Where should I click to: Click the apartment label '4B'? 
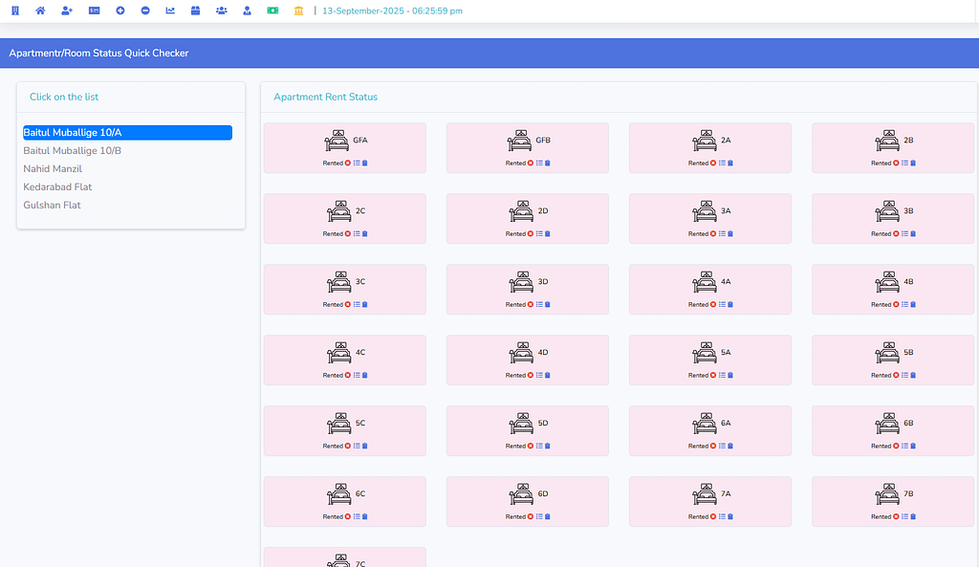point(908,282)
